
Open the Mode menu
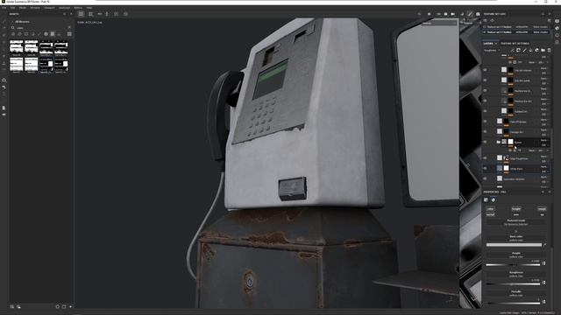22,8
